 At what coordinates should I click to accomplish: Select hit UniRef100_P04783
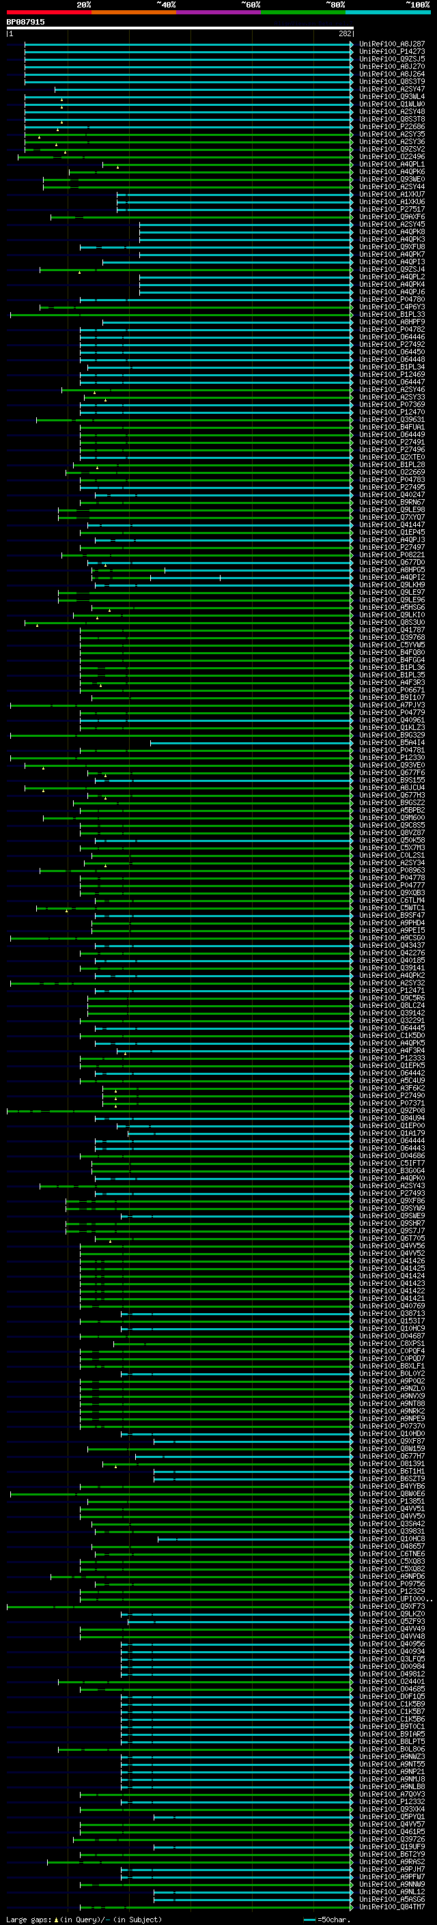pos(392,480)
